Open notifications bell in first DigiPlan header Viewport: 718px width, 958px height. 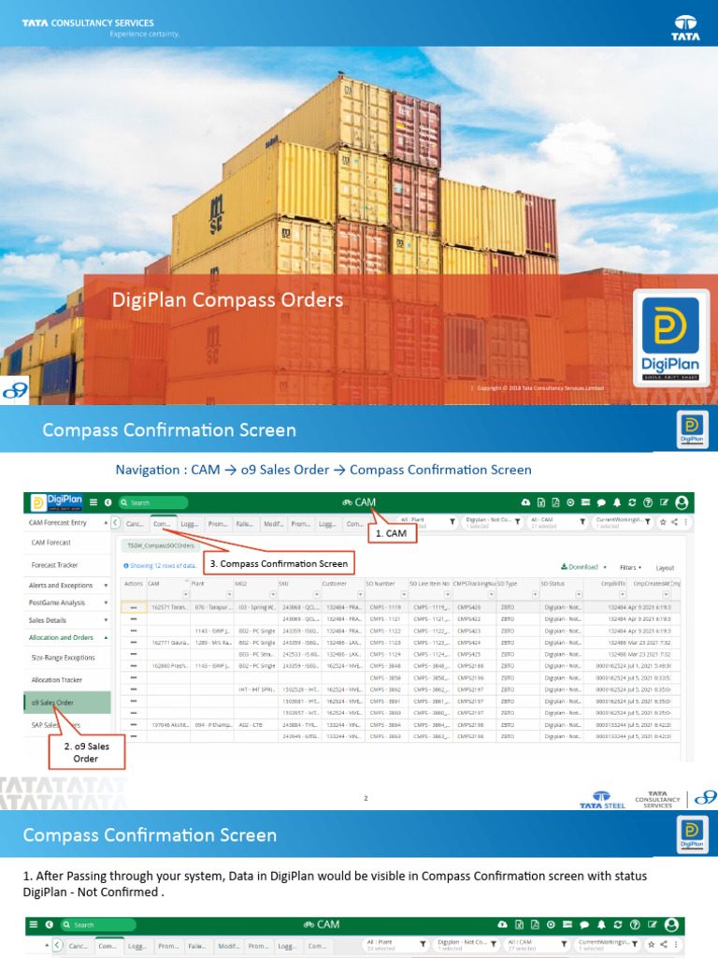[617, 502]
